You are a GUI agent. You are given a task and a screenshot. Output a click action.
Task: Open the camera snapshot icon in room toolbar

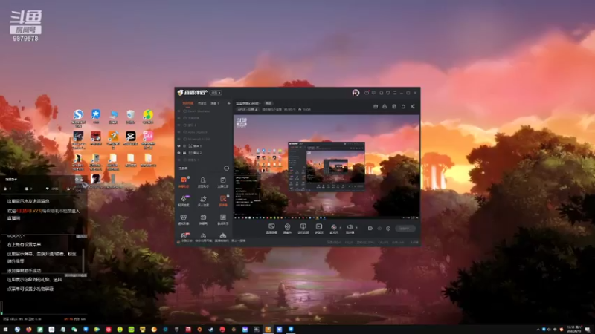376,106
